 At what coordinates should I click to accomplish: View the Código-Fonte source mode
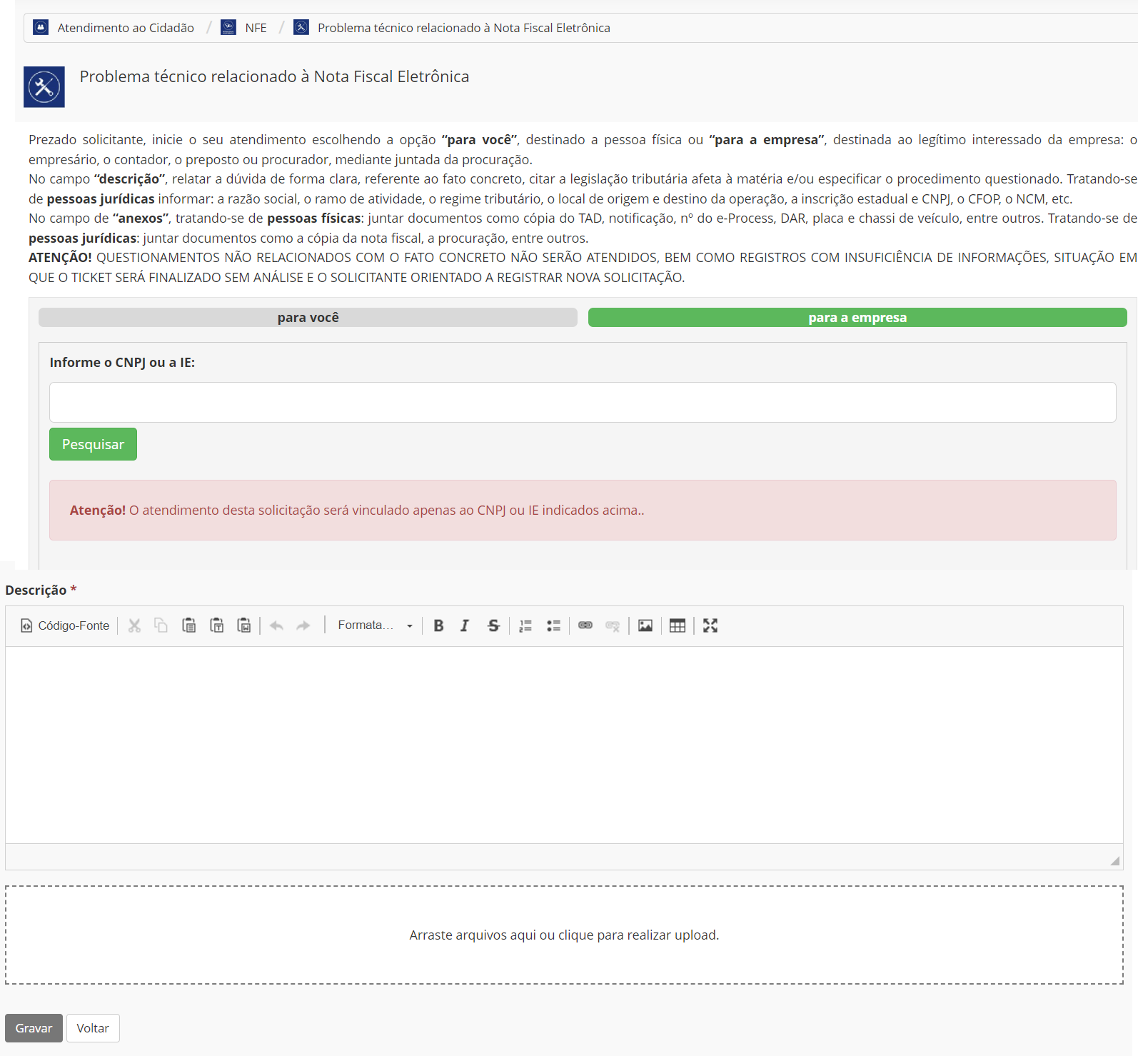click(66, 625)
